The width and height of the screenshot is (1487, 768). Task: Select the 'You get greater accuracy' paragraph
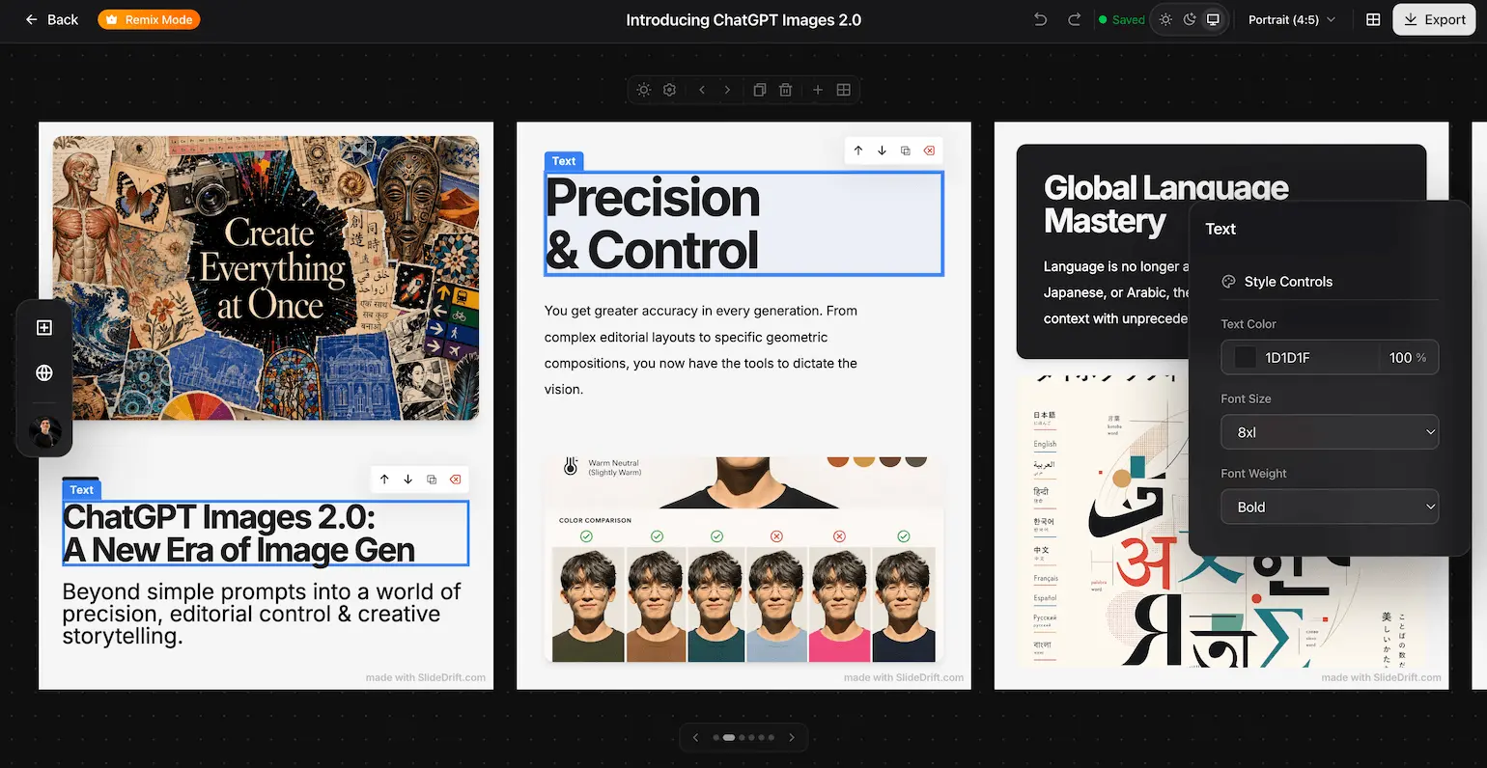click(701, 350)
